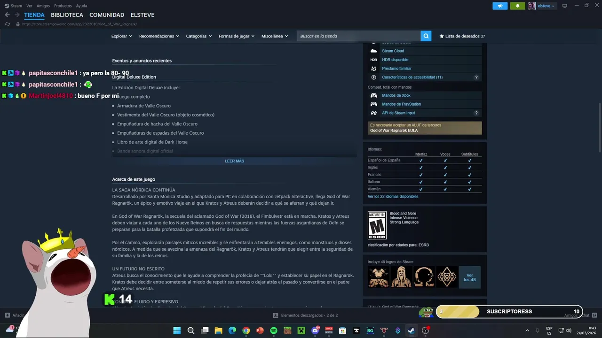Viewport: 602px width, 338px height.
Task: Click the store search magnifier button
Action: tap(426, 36)
